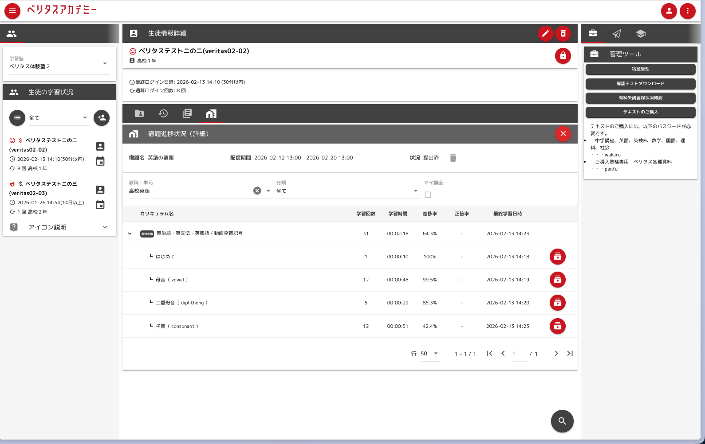Open video for 母音 (vowel) row

(x=557, y=280)
